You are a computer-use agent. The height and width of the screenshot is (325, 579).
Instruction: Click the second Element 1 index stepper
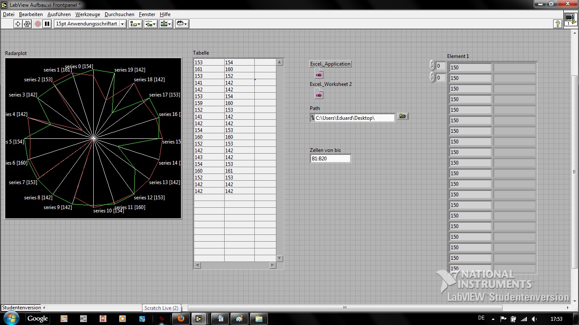click(x=432, y=78)
